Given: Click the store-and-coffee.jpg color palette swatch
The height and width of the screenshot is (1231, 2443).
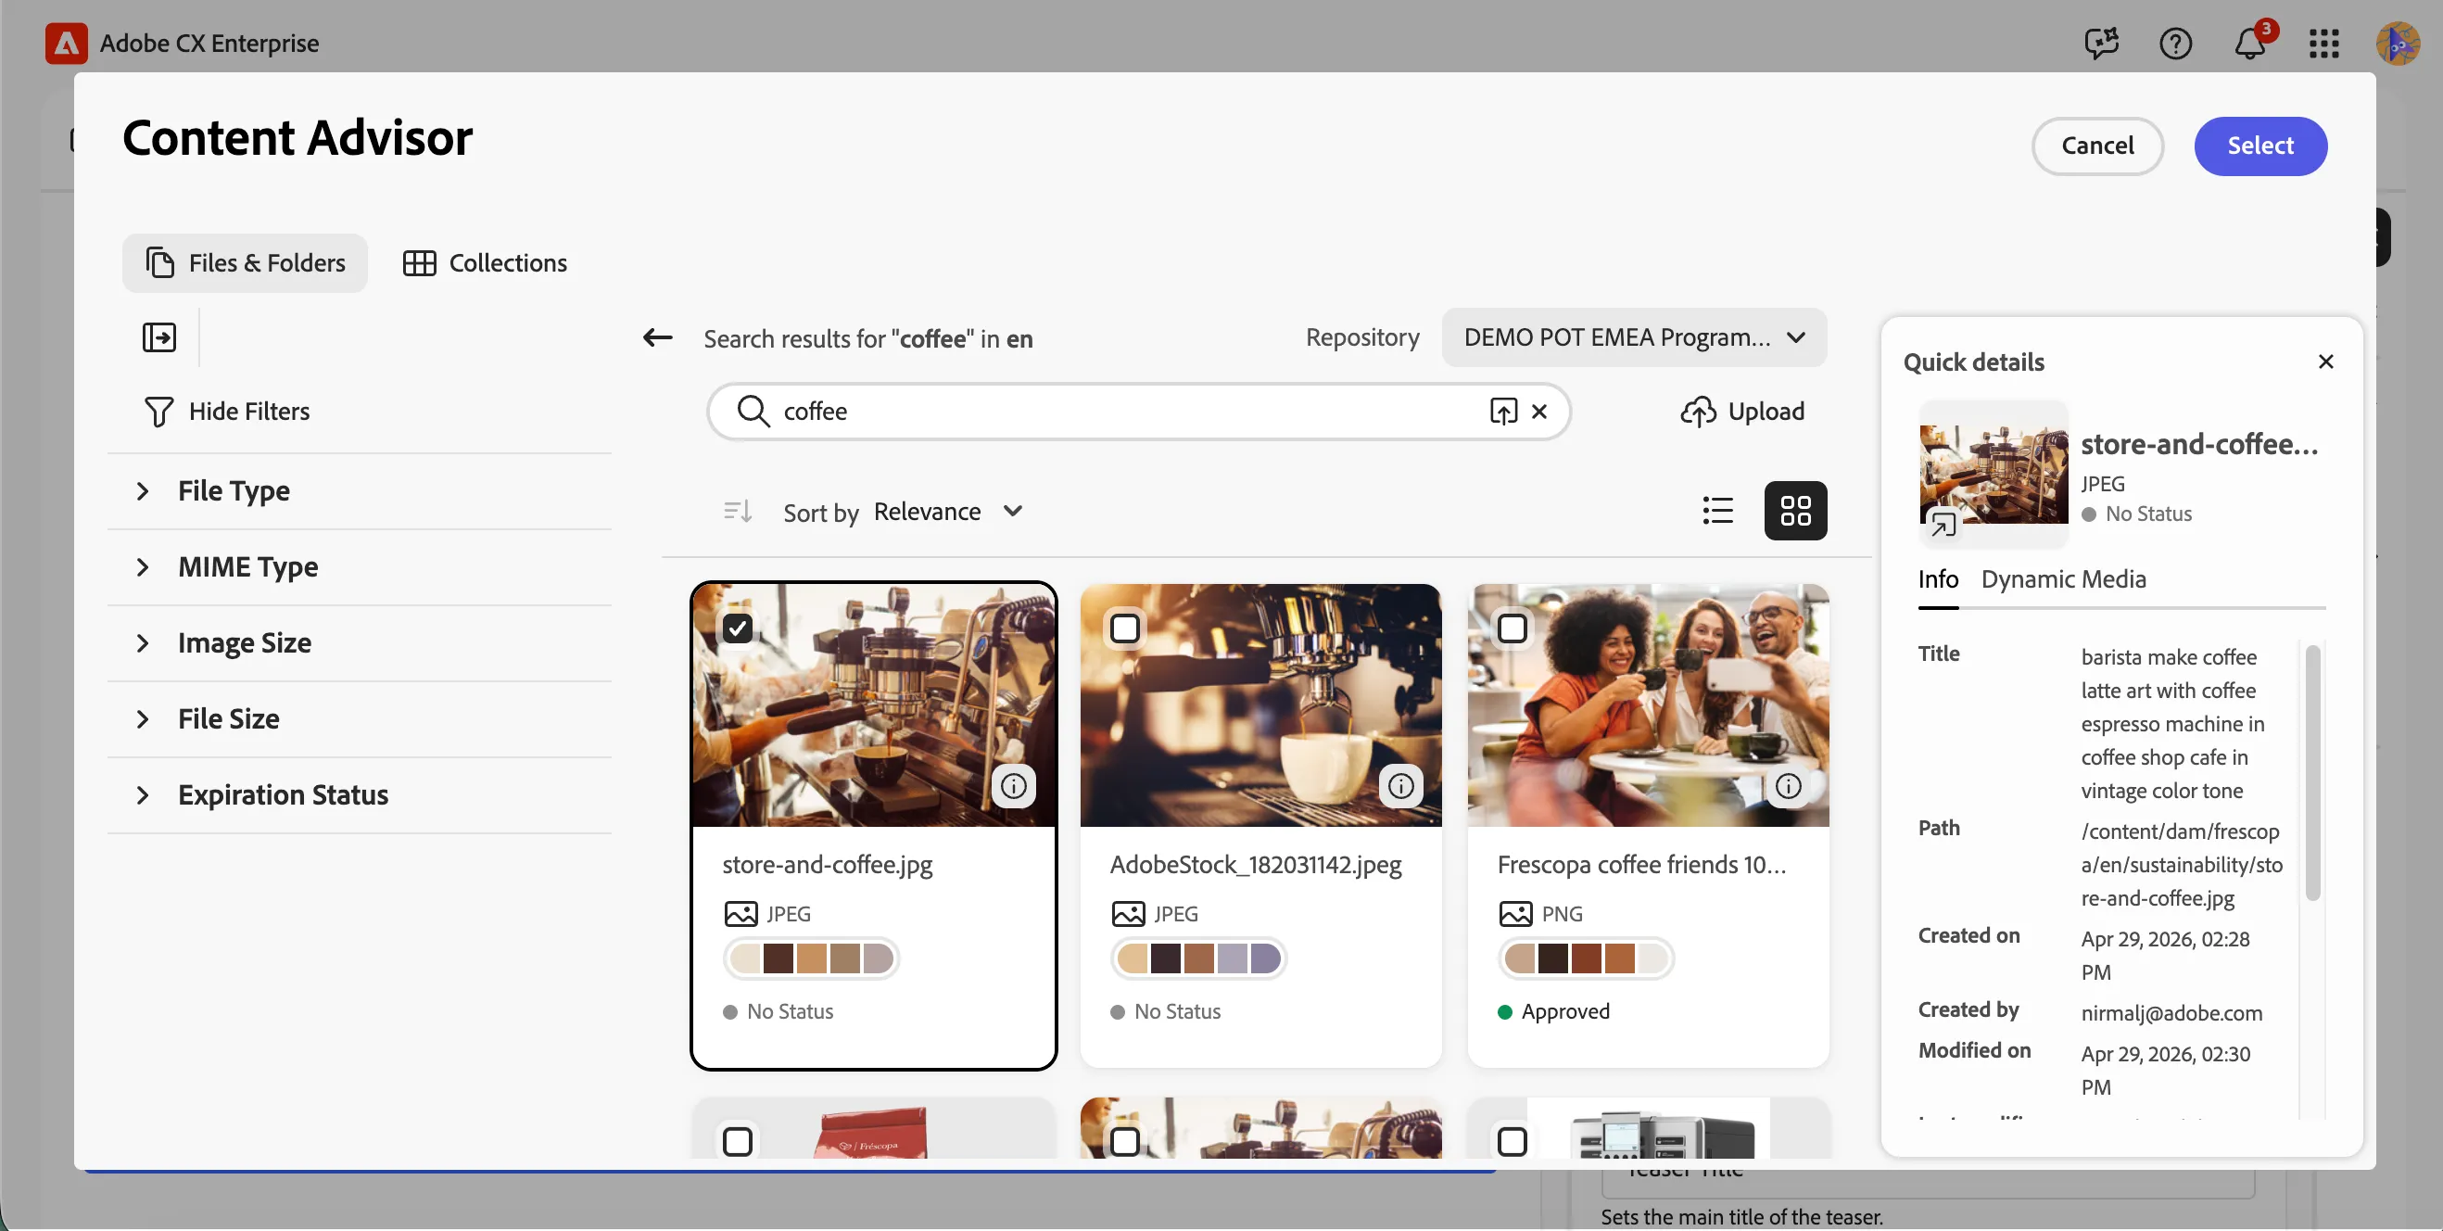Looking at the screenshot, I should point(811,958).
